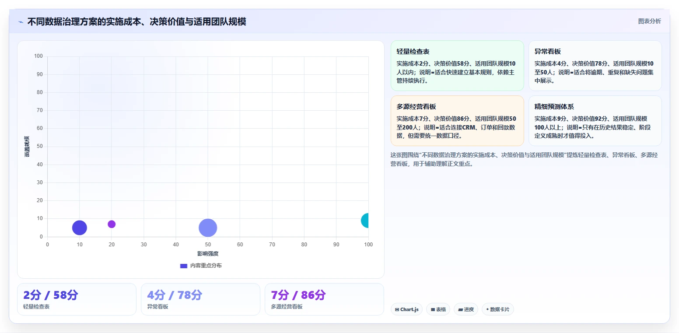Click the 2分 / 58分 stat card
Screen dimensions: 679x333
click(77, 299)
